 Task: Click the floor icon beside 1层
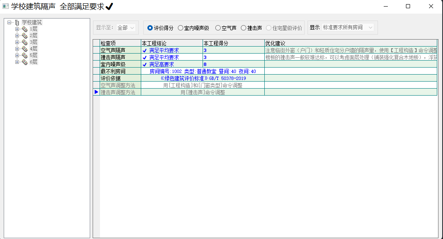click(x=24, y=29)
